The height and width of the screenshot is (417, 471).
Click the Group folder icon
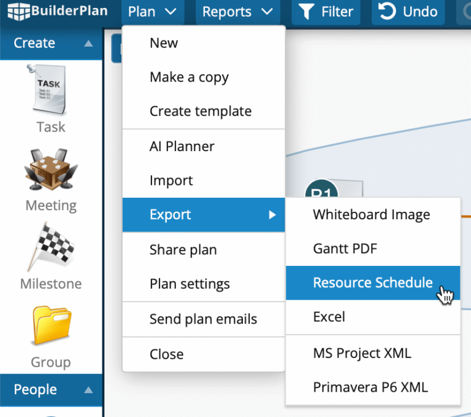[x=50, y=327]
